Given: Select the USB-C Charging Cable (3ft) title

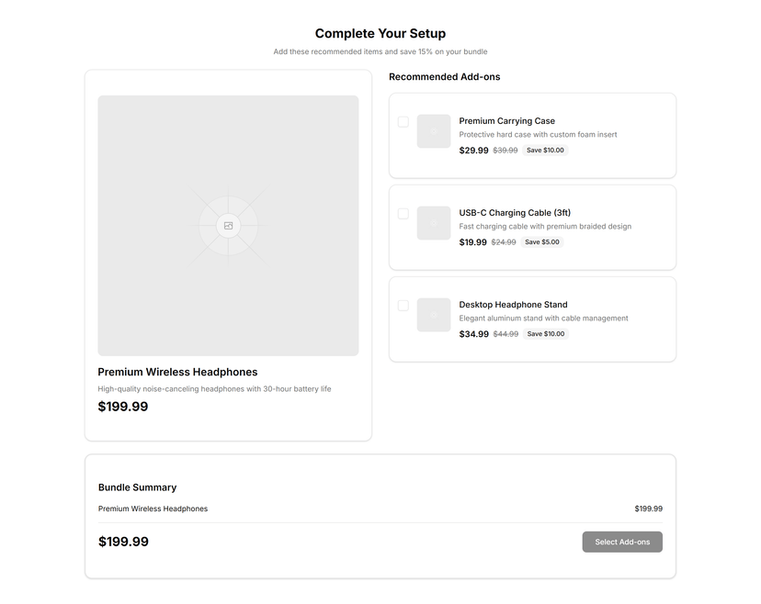Looking at the screenshot, I should 515,213.
